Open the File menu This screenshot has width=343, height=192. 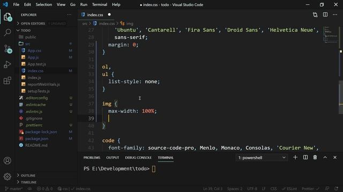pyautogui.click(x=16, y=5)
